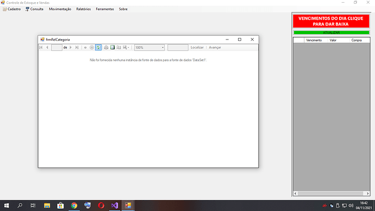375x211 pixels.
Task: Open the Cadastro menu
Action: 12,9
